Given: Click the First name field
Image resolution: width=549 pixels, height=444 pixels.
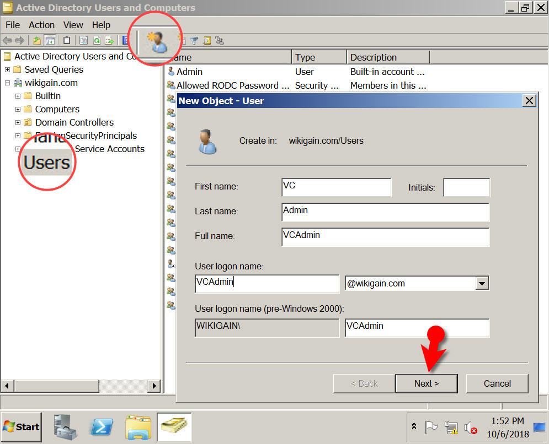Looking at the screenshot, I should point(336,187).
